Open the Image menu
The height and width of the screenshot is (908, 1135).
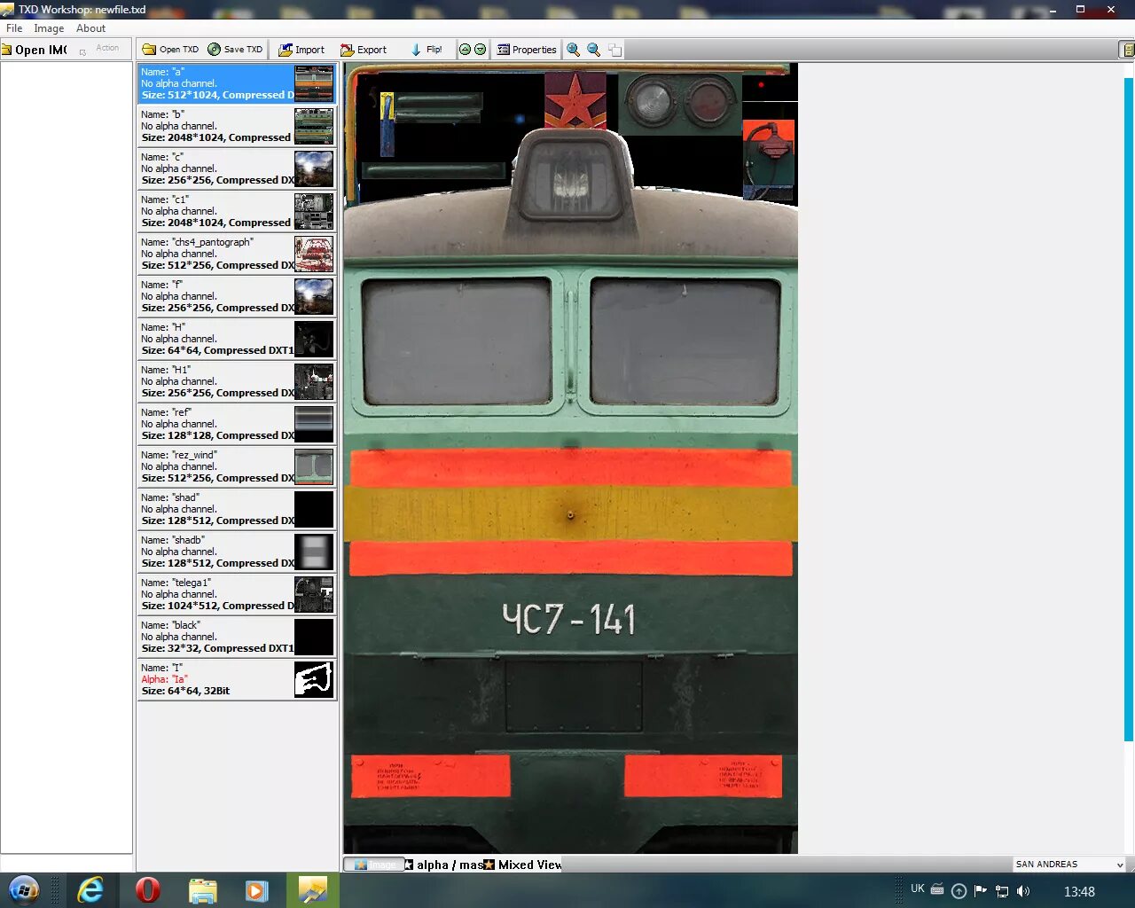click(x=49, y=28)
